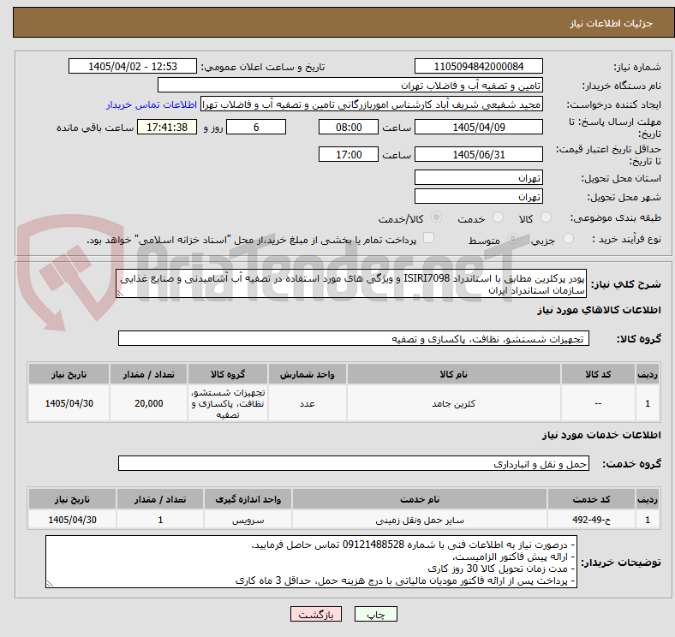Click the buyer organization name field

point(350,86)
